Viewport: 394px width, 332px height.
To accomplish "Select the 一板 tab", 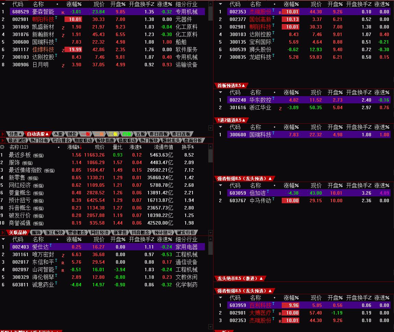I will (85, 134).
